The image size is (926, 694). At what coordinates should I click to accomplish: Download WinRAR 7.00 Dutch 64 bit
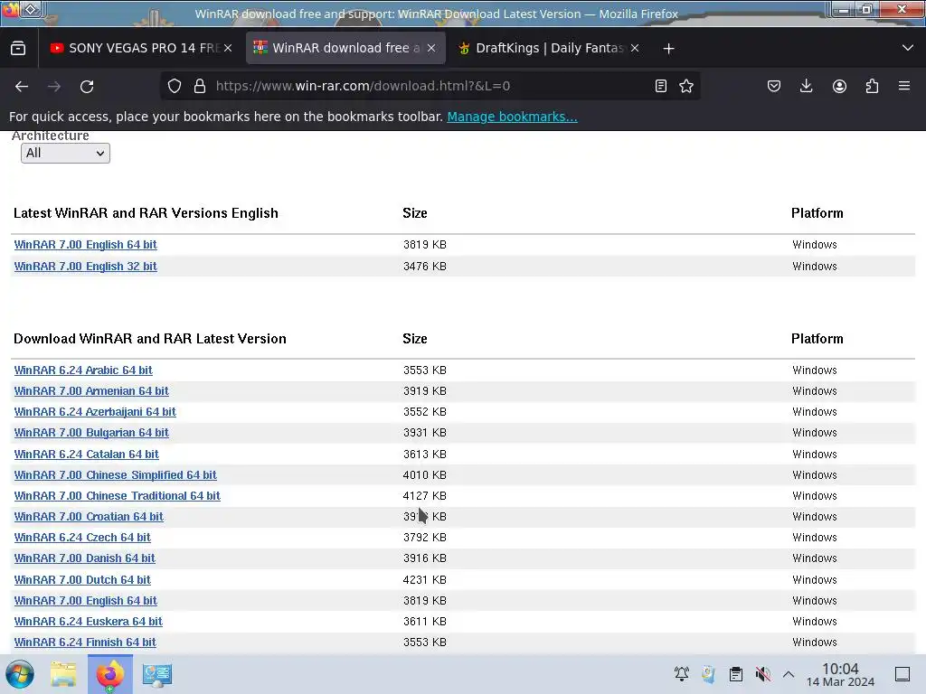[82, 579]
